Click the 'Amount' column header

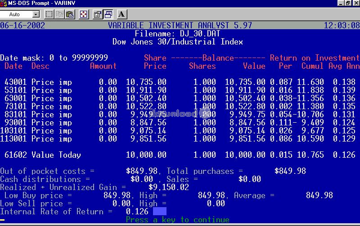tap(103, 66)
